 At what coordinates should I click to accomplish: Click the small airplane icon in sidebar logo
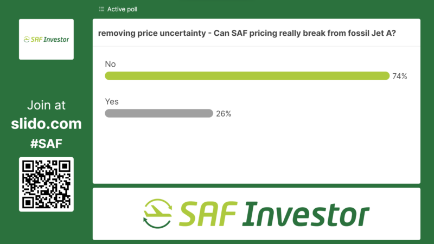tap(28, 40)
